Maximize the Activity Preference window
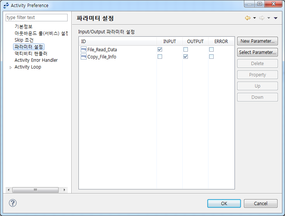Image resolution: width=285 pixels, height=216 pixels. tap(260, 4)
